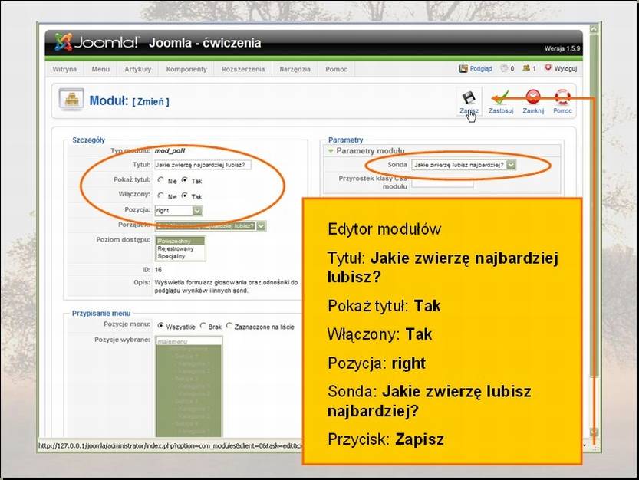Open the Witryna menu

coord(64,69)
